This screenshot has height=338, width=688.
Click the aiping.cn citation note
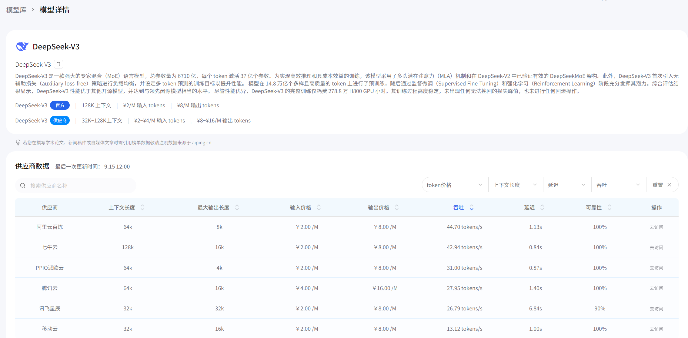[117, 142]
